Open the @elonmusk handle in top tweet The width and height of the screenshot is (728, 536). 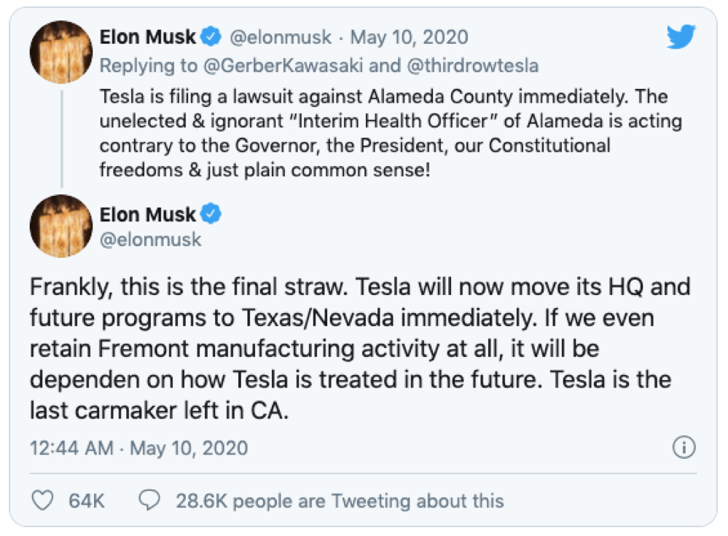[x=281, y=37]
